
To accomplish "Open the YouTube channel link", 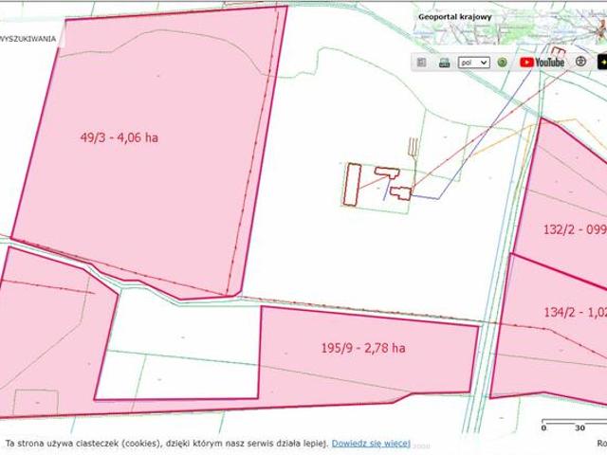I will tap(542, 63).
